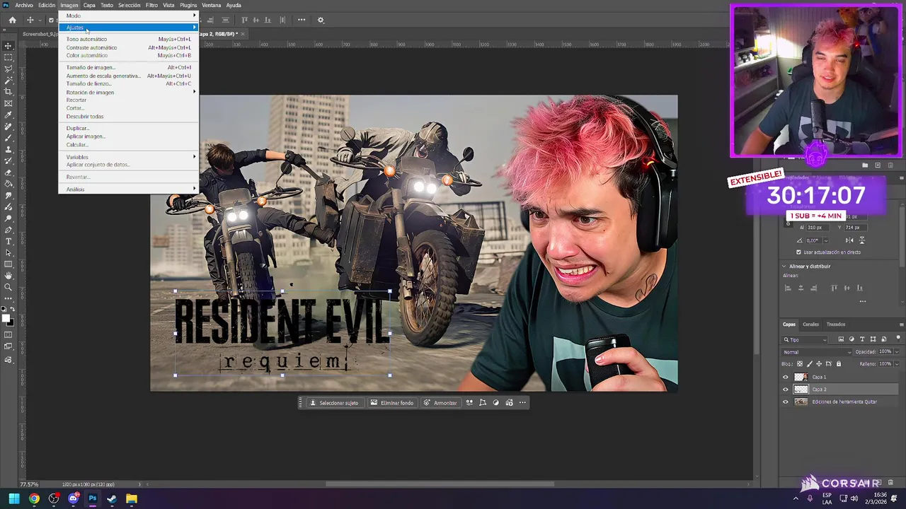This screenshot has height=509, width=906.
Task: Expand the Ajustes submenu arrow
Action: (x=194, y=28)
